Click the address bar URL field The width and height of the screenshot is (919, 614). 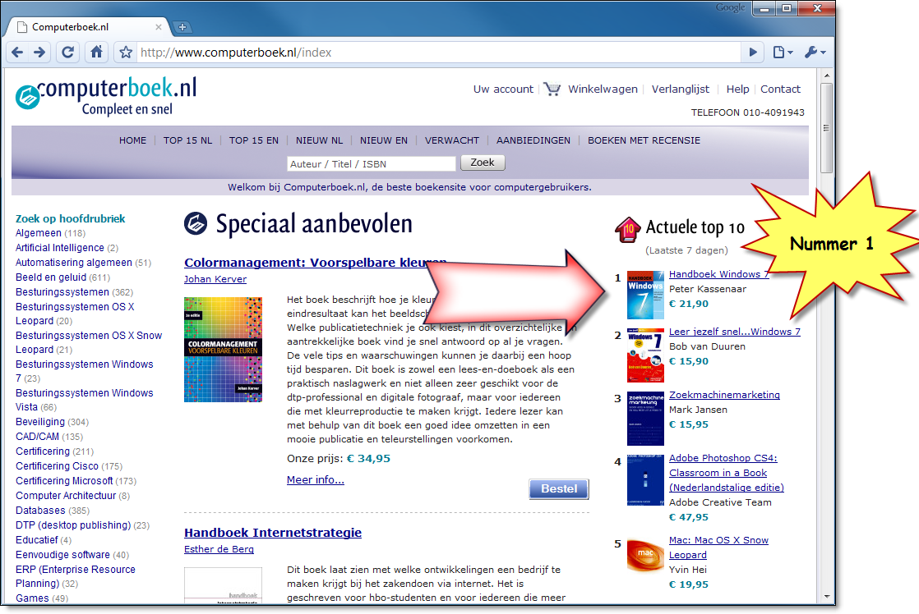point(436,53)
